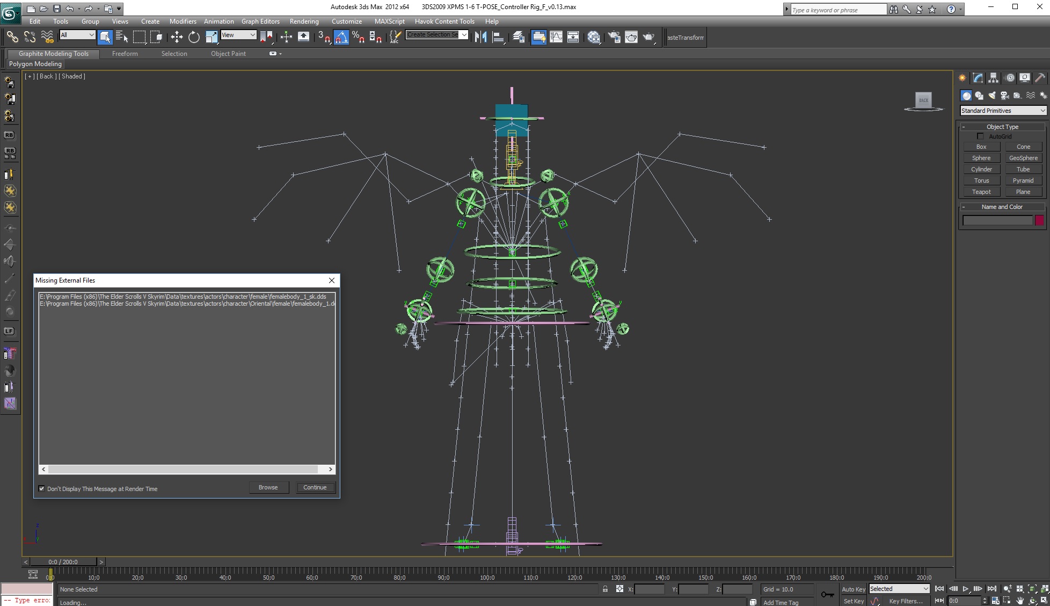Activate the Select Object tool
The image size is (1050, 606).
click(x=105, y=37)
